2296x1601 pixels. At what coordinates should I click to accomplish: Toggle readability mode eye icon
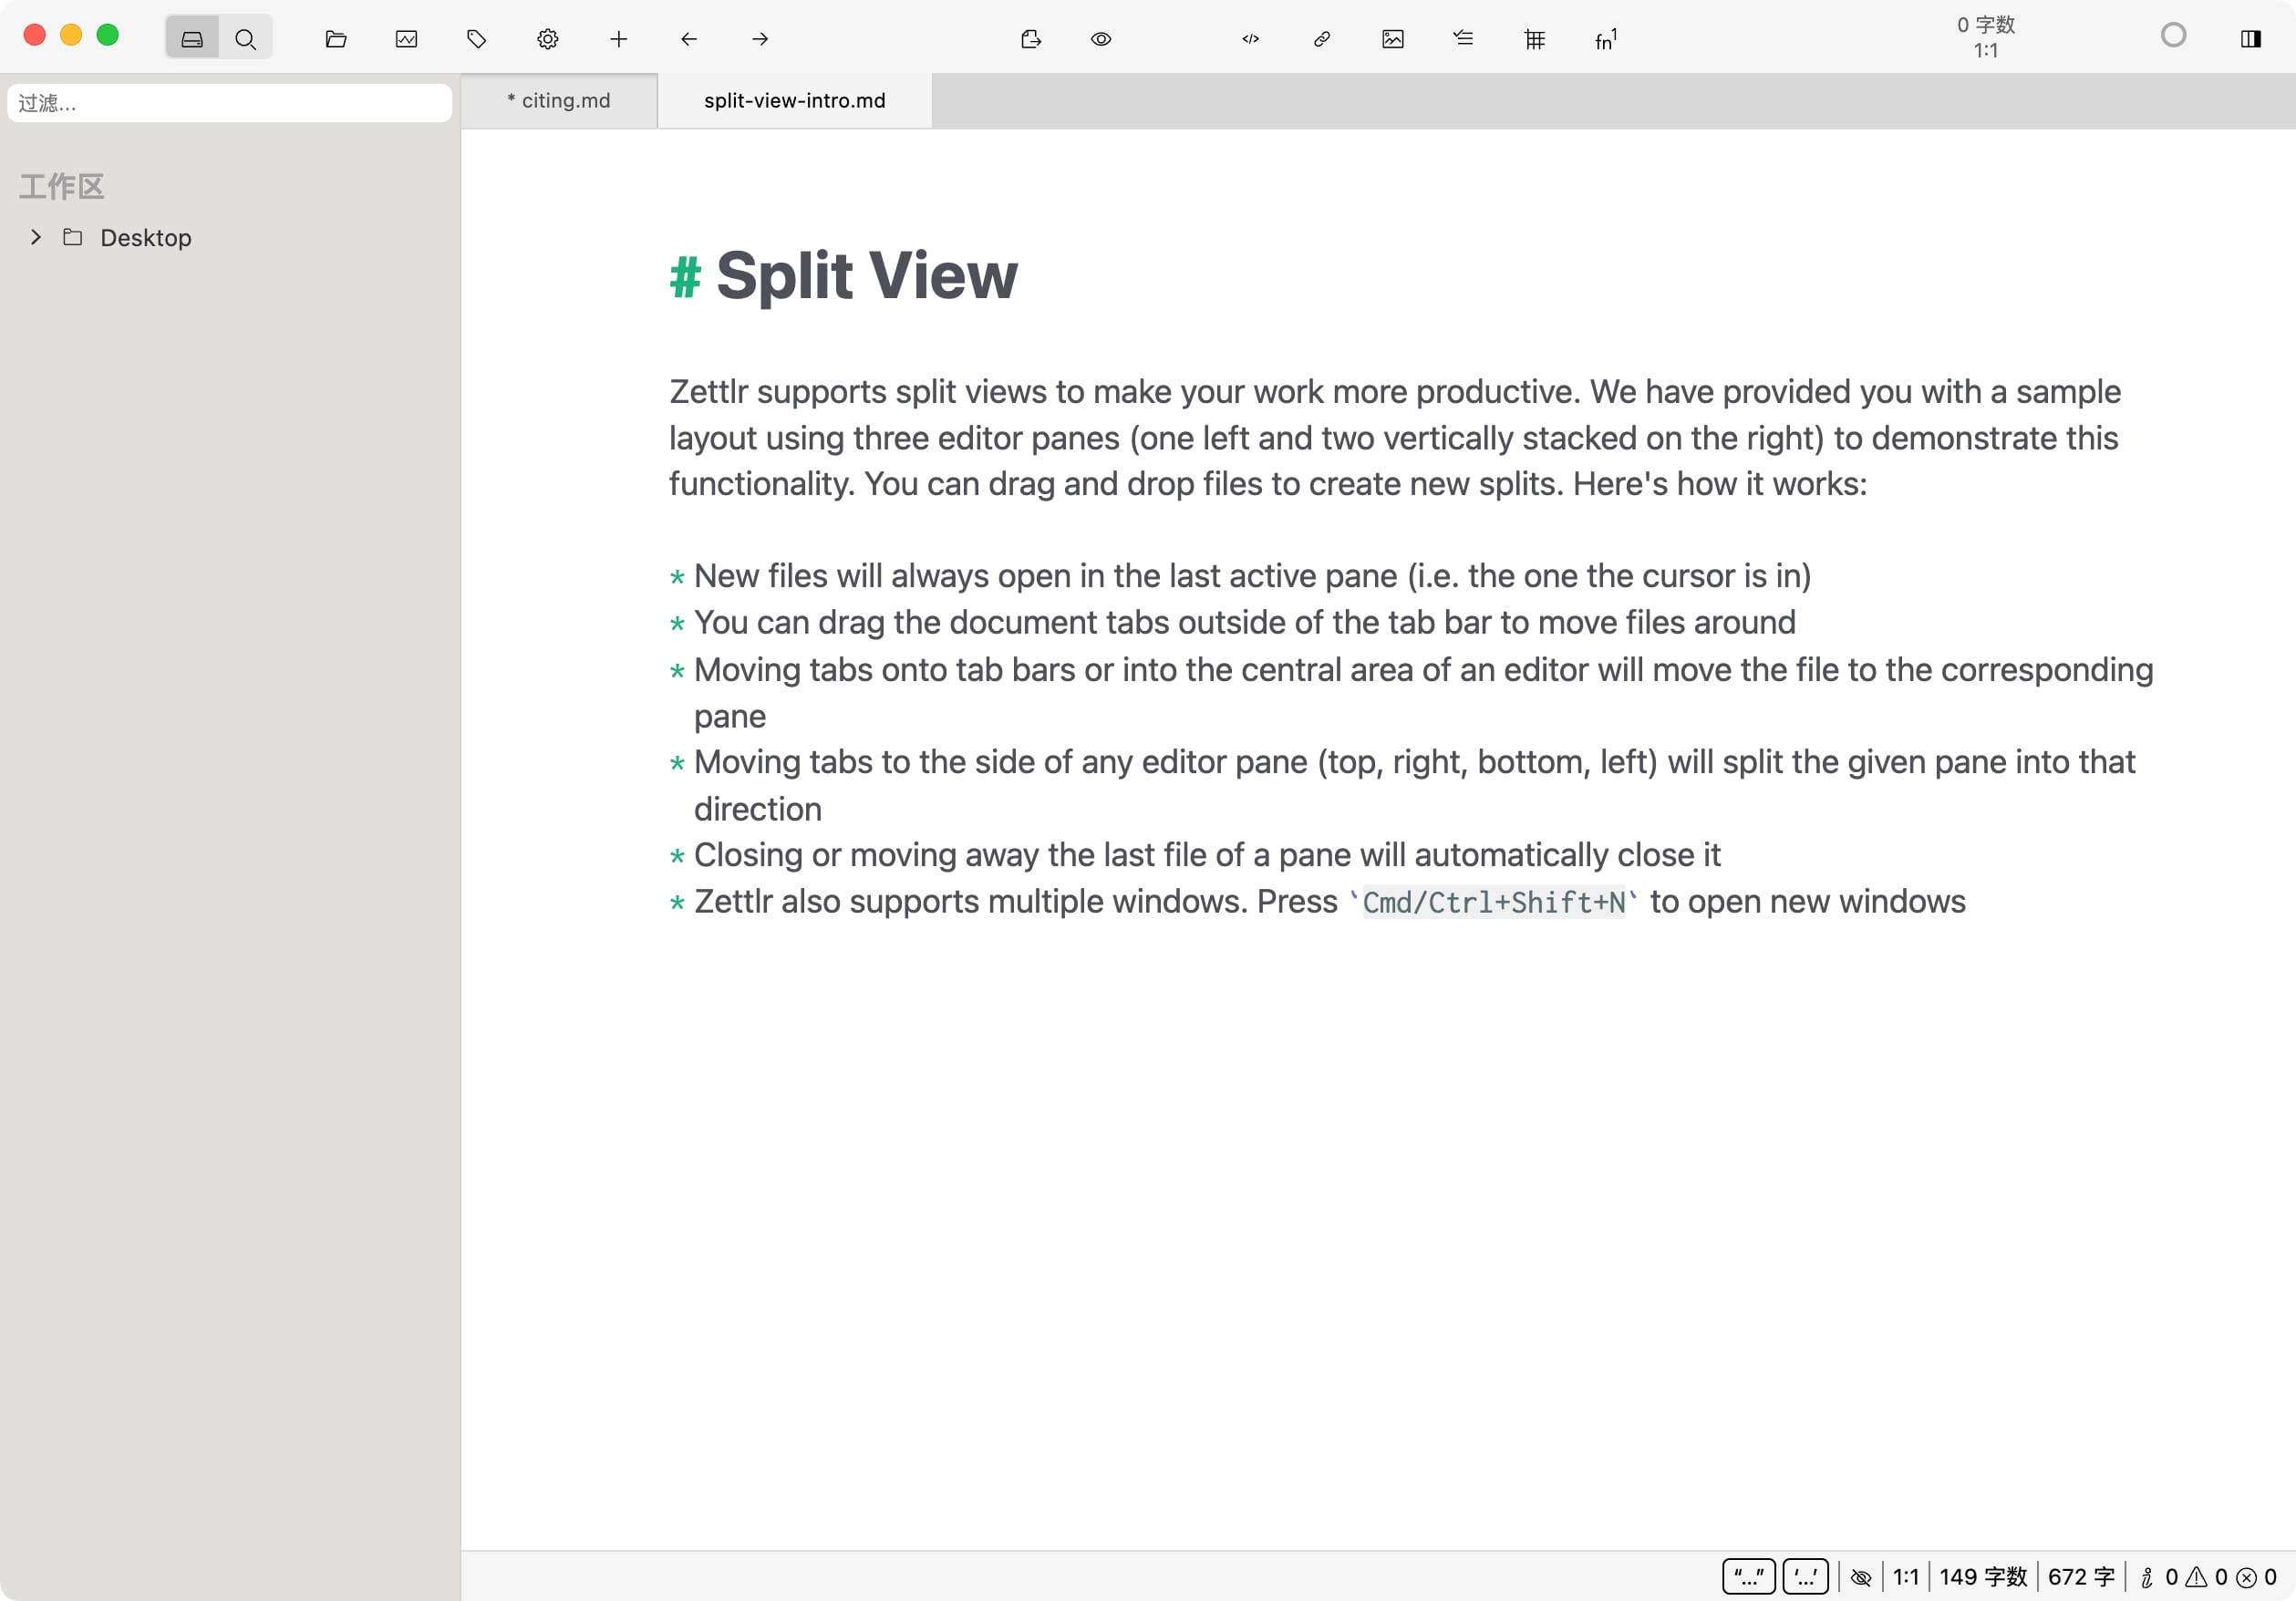tap(1101, 39)
